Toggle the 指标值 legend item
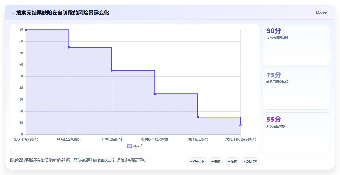Screen dimensions: 340x175 135,146
